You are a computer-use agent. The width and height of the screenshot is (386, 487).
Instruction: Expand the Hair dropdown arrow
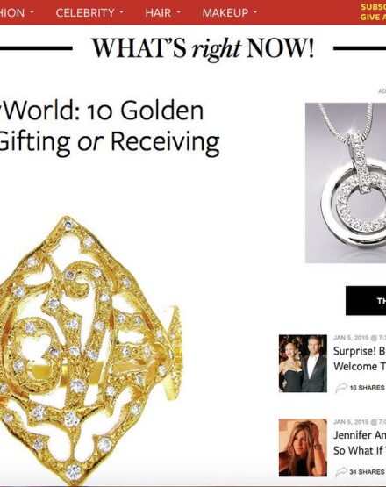(178, 12)
